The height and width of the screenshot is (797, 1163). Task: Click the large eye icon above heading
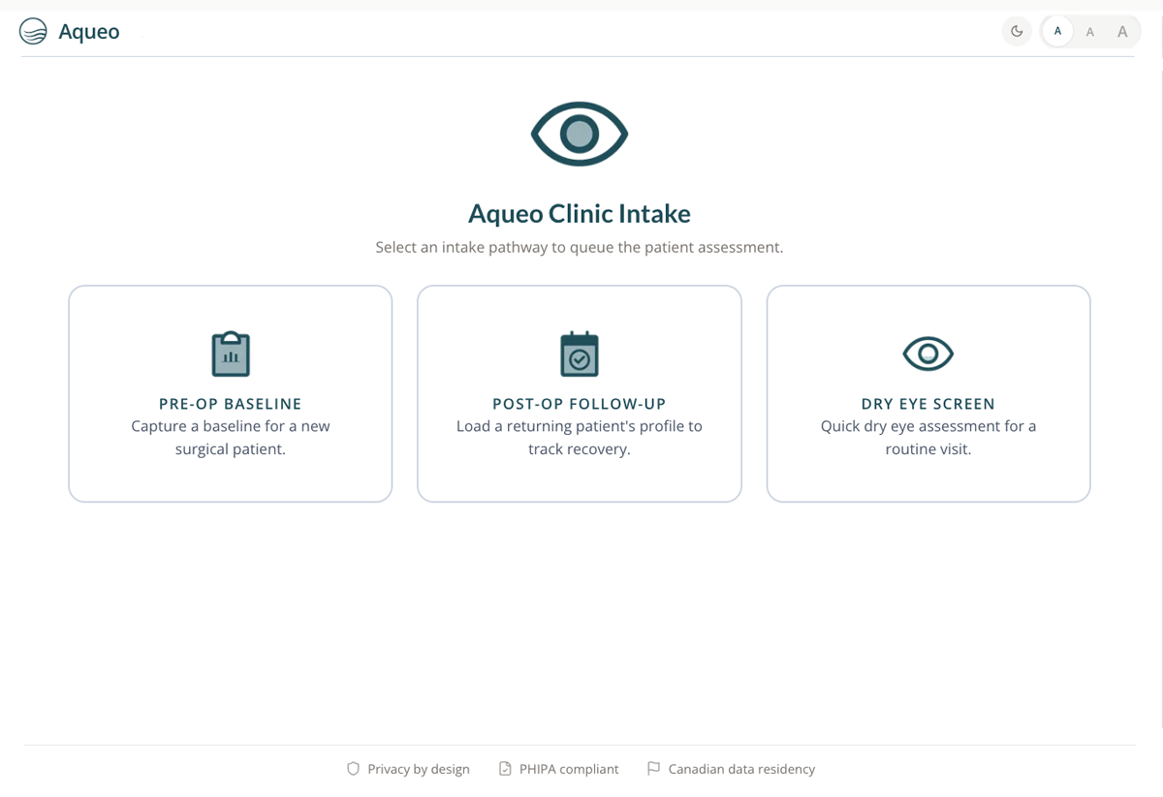[580, 134]
